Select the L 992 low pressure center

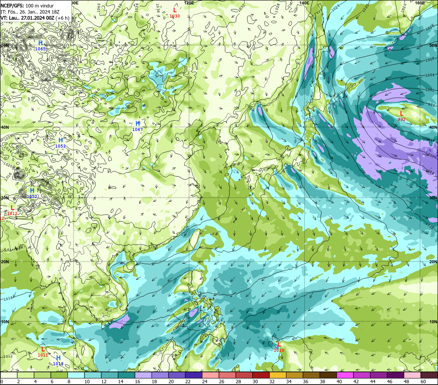[x=401, y=116]
